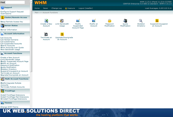The image size is (173, 117).
Task: Open the Terminate an Account icon
Action: (46, 34)
